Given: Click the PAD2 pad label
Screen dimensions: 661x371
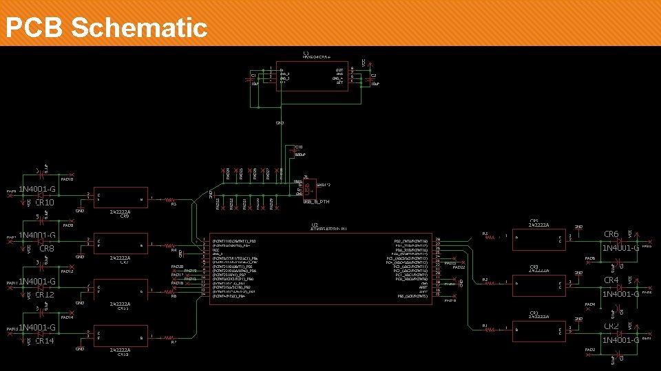Looking at the screenshot, I should click(590, 350).
